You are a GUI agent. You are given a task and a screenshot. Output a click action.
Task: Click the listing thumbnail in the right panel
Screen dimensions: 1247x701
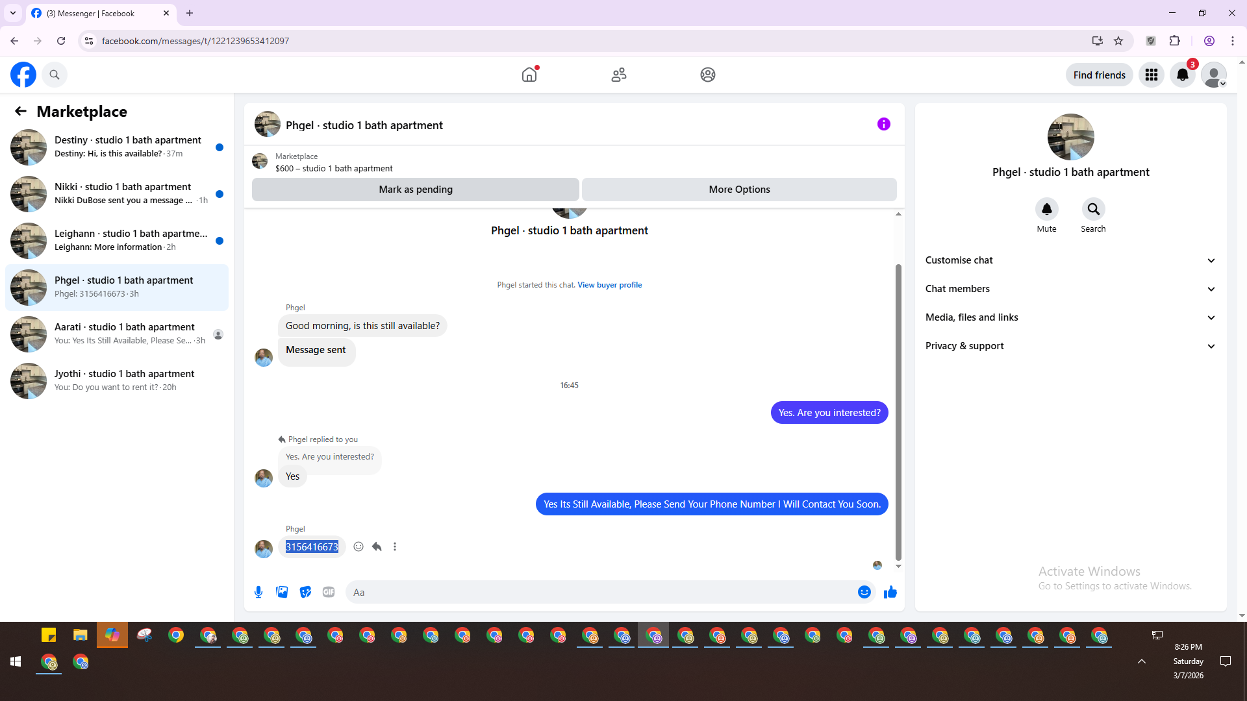click(x=1071, y=137)
